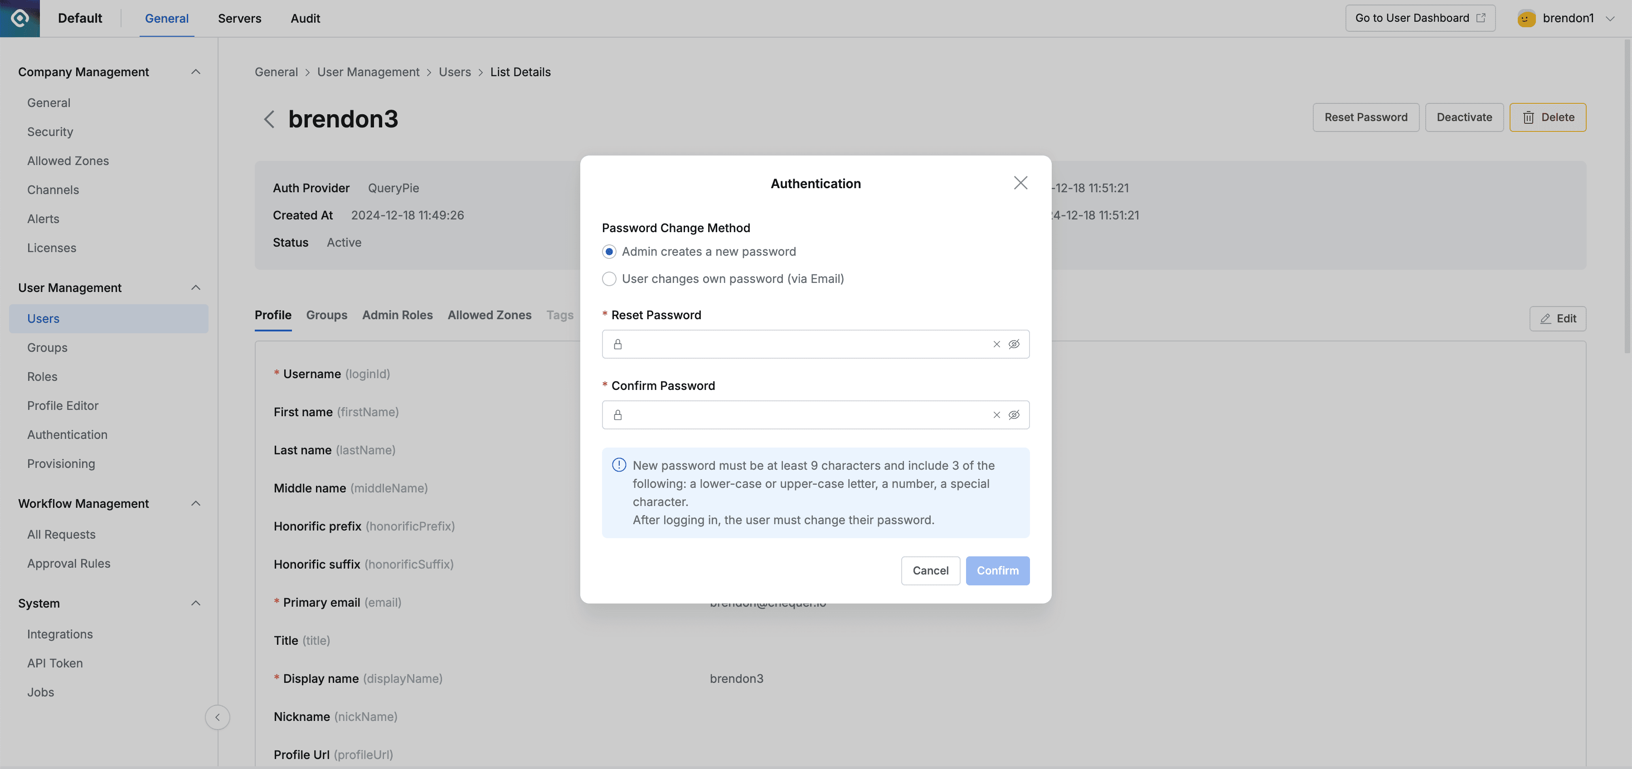Open the brendon1 account dropdown

tap(1610, 18)
